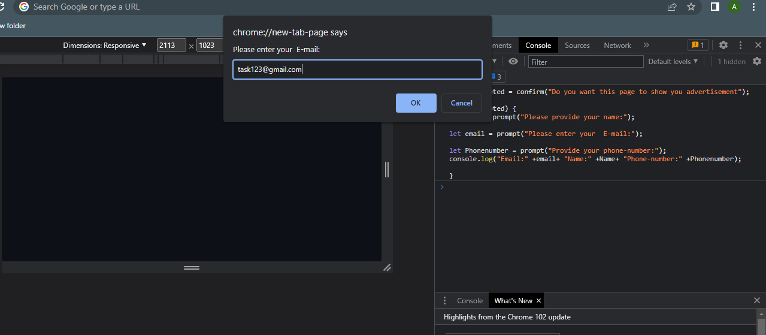
Task: Open the Chrome side panel icon
Action: [x=715, y=7]
